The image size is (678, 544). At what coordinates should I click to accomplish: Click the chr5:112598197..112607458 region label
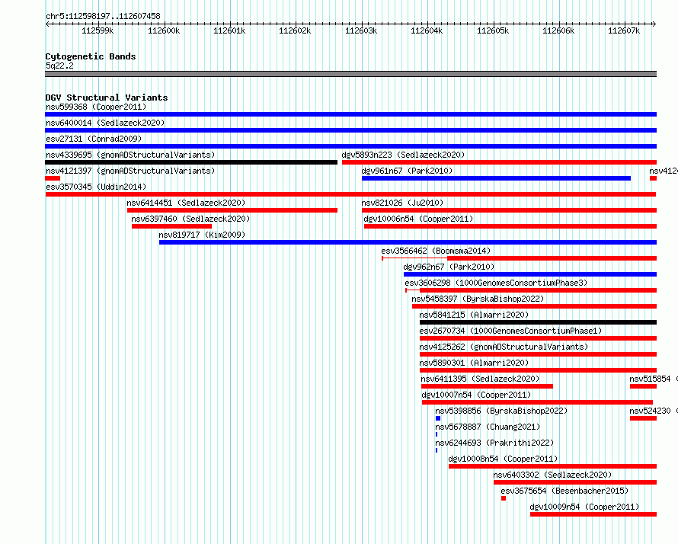coord(103,16)
